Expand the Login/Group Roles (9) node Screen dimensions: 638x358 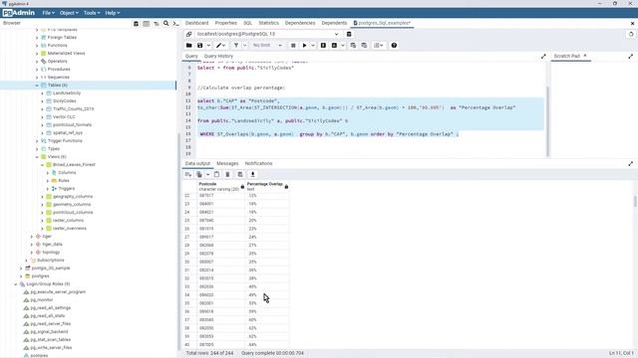pyautogui.click(x=16, y=284)
